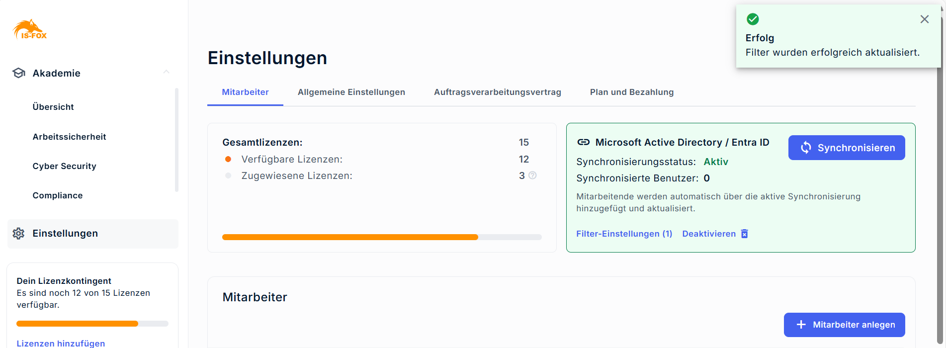
Task: Collapse the Akademie menu section
Action: (166, 73)
